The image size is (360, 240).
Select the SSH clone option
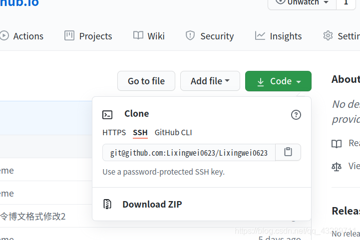tap(140, 133)
